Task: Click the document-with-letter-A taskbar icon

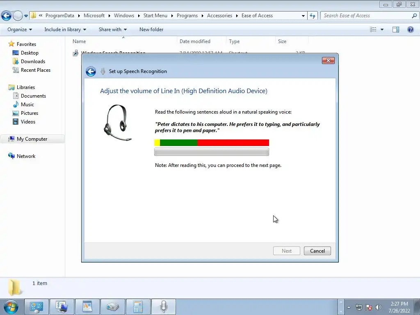Action: 87,307
